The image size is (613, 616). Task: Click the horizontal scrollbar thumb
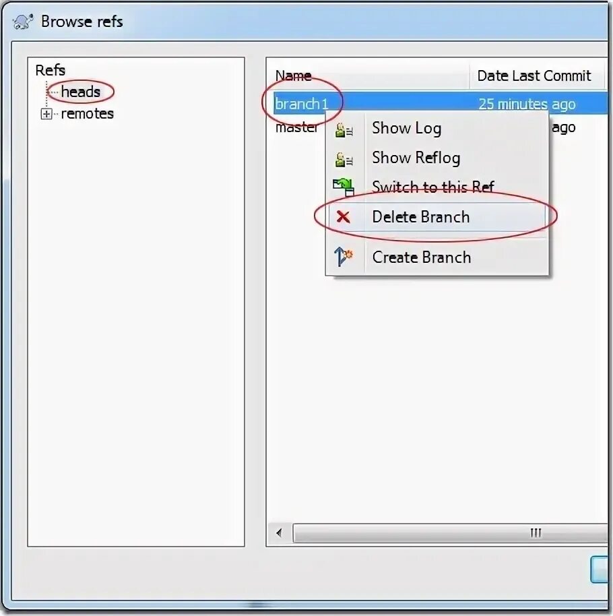pos(450,533)
